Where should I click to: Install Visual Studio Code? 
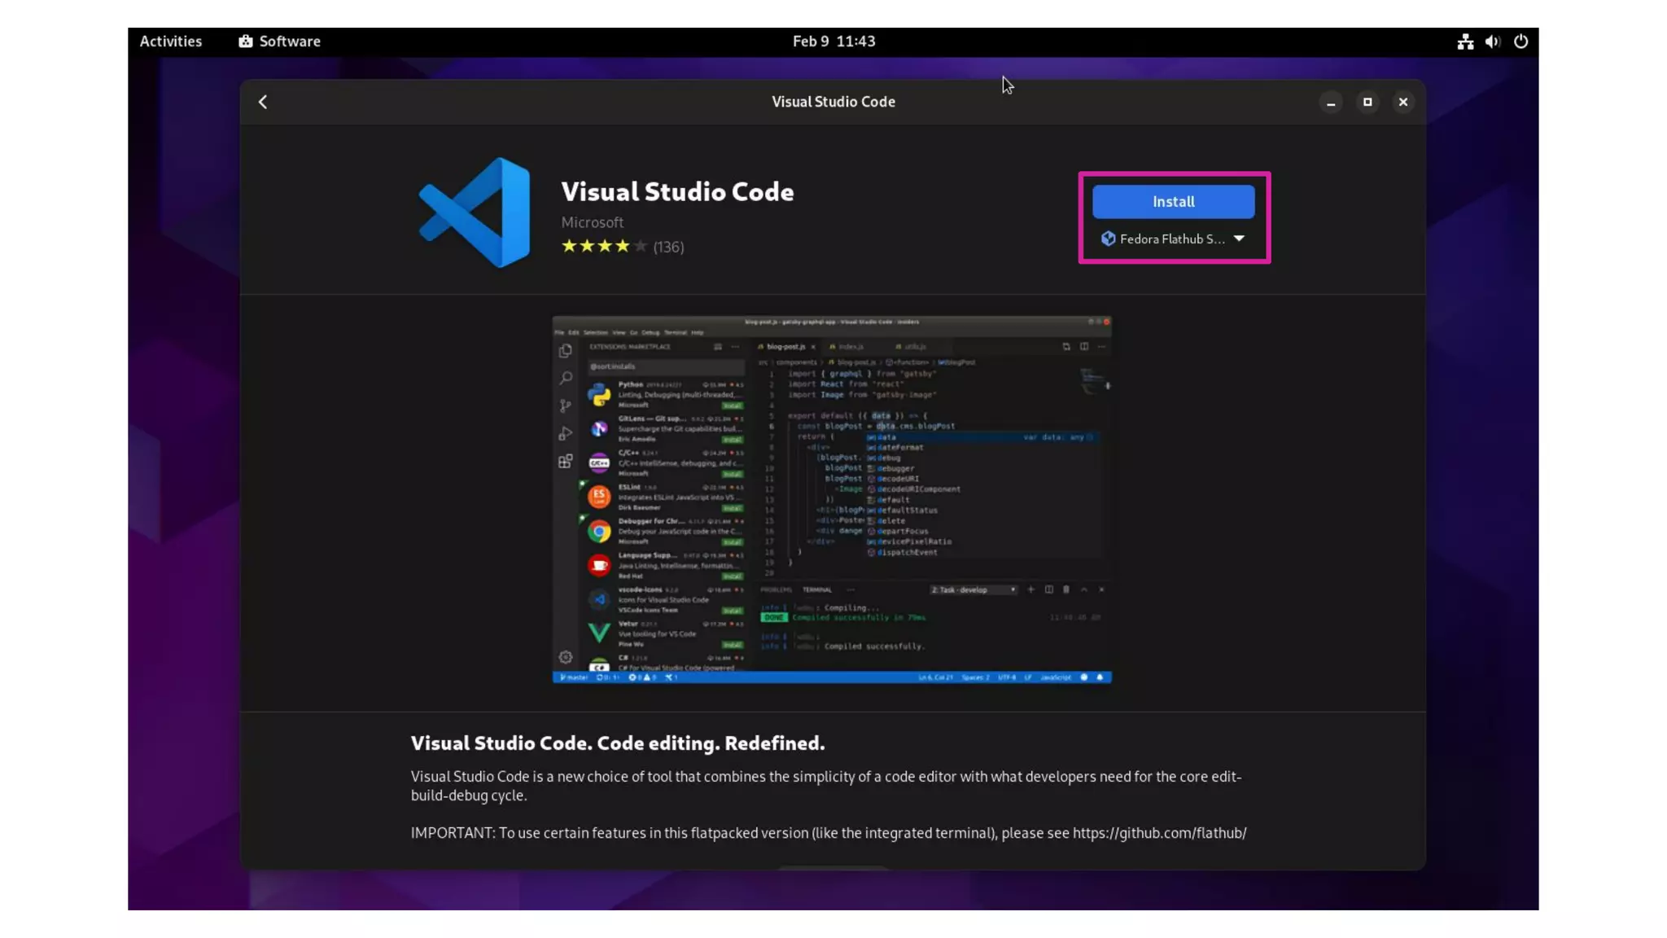pyautogui.click(x=1173, y=201)
